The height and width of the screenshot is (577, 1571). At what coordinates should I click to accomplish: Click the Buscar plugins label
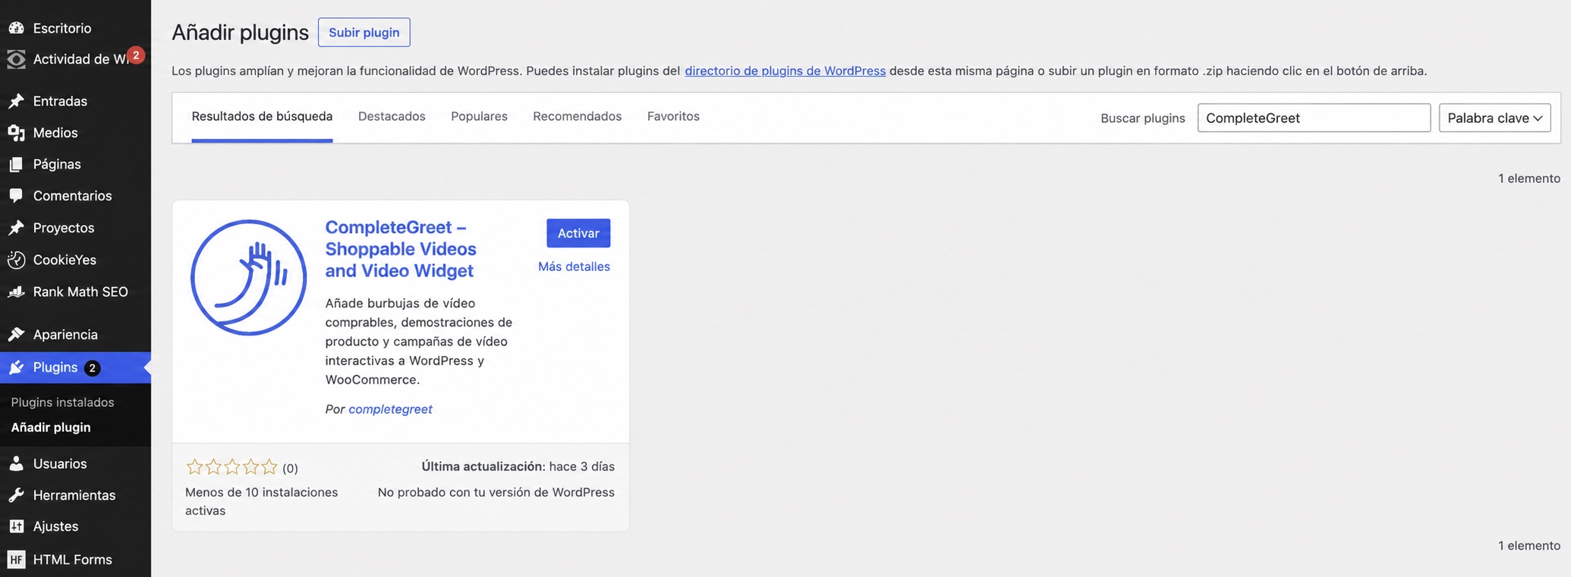tap(1142, 118)
